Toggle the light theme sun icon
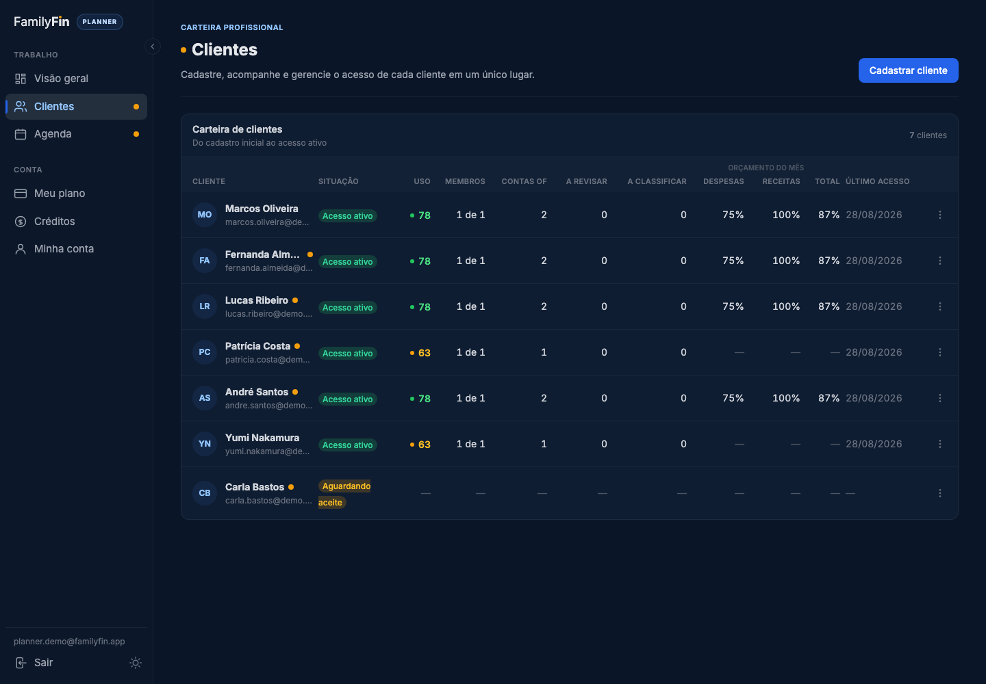The image size is (986, 684). [x=136, y=663]
